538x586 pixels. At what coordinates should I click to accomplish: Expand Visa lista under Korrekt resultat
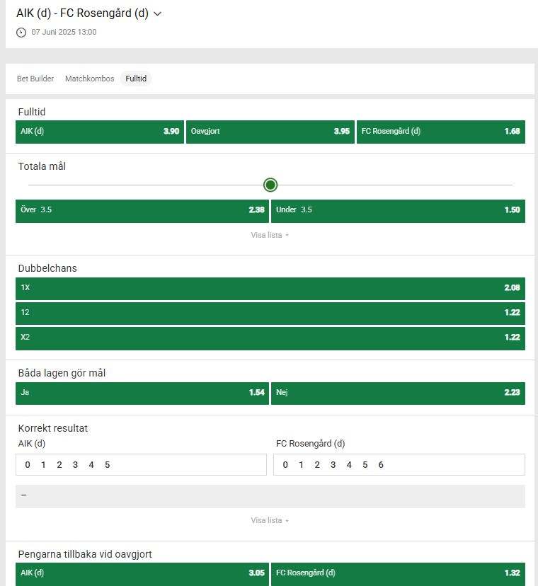[270, 520]
